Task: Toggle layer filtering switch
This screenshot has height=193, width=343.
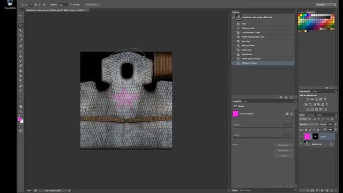Action: click(336, 119)
